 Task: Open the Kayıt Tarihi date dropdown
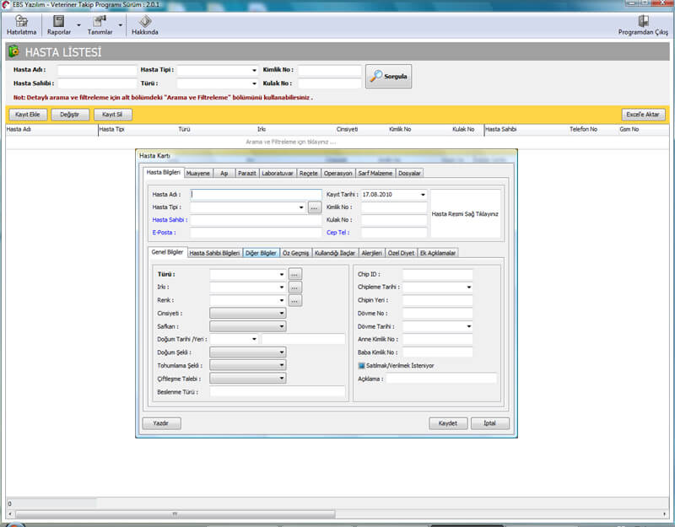[x=423, y=195]
